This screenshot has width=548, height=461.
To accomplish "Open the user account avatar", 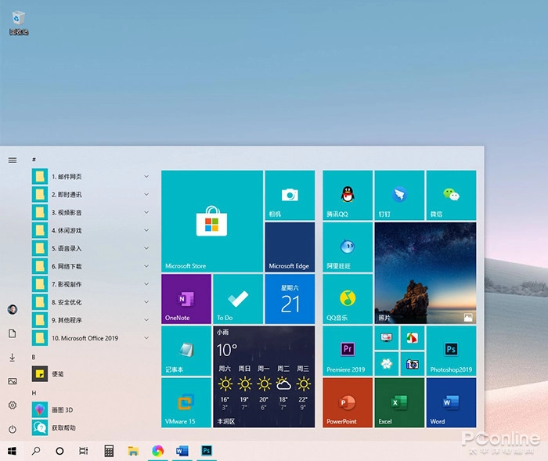I will (13, 309).
